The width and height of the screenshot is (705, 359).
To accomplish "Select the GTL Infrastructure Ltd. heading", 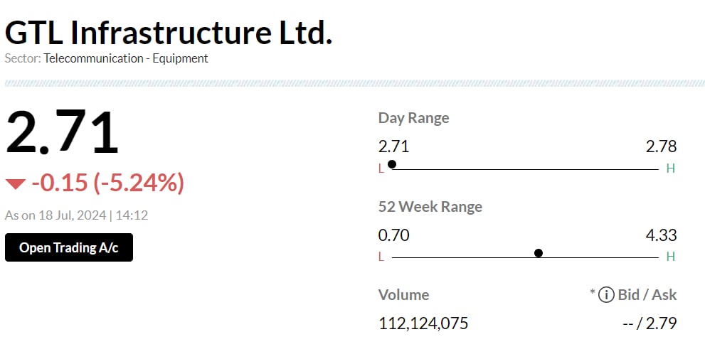I will (169, 33).
